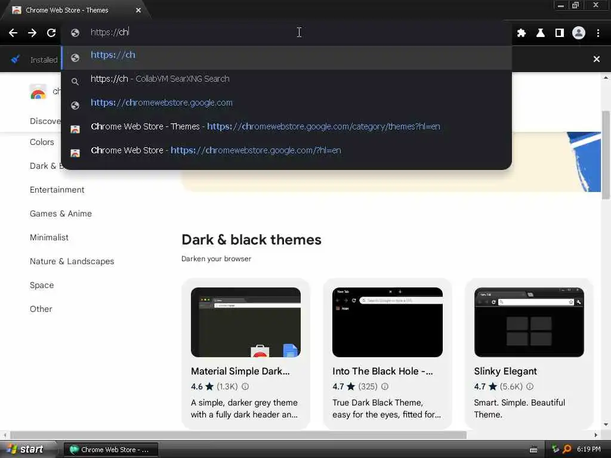Open the Into The Black Hole thumbnail
Viewport: 611px width, 458px height.
point(387,322)
